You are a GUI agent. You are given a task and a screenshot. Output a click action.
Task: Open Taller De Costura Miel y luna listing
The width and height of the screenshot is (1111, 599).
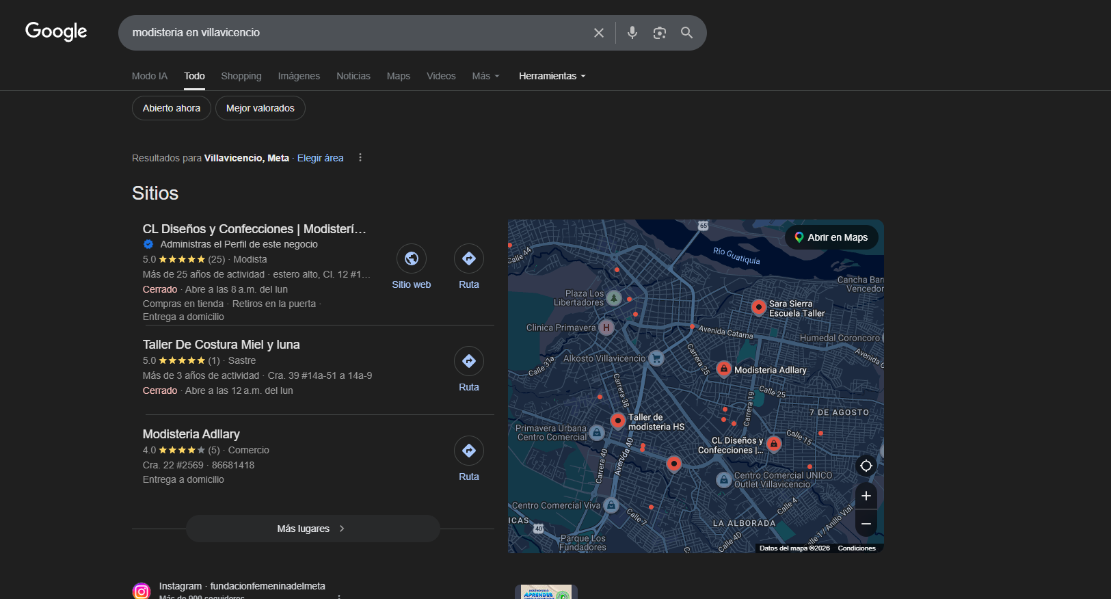222,345
